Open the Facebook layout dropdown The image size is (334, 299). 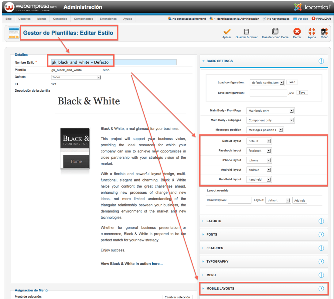[259, 151]
